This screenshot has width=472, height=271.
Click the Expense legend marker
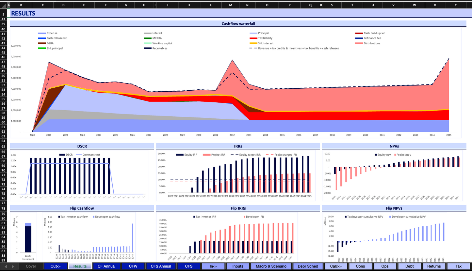tap(42, 33)
